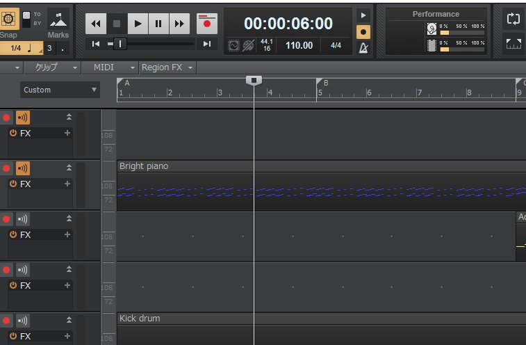
Task: Toggle the dotted snap button
Action: 63,48
